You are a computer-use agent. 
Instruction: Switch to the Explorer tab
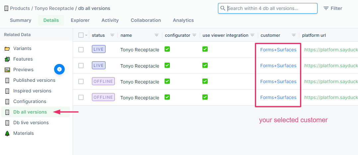80,20
